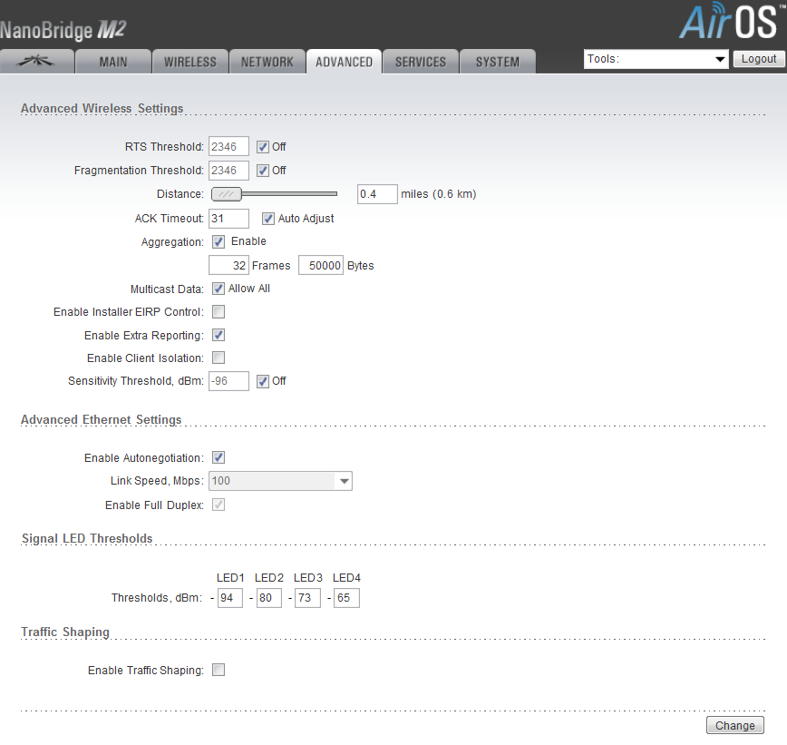Focus the ACK Timeout field
This screenshot has height=745, width=787.
pos(228,219)
